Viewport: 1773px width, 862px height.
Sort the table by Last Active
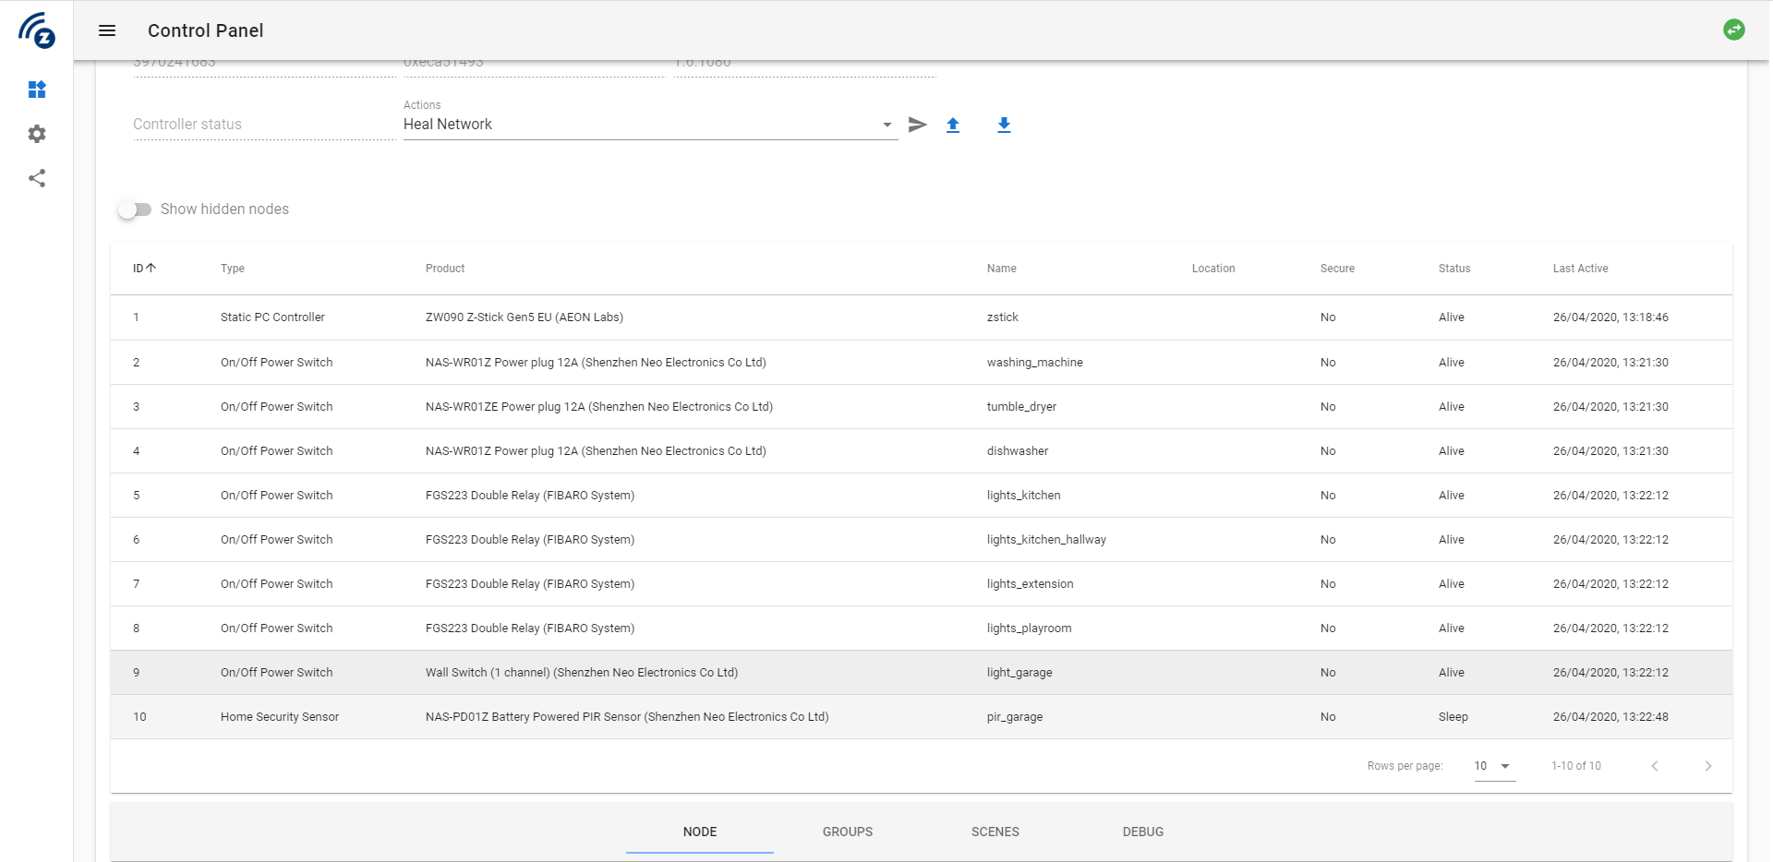[1579, 269]
